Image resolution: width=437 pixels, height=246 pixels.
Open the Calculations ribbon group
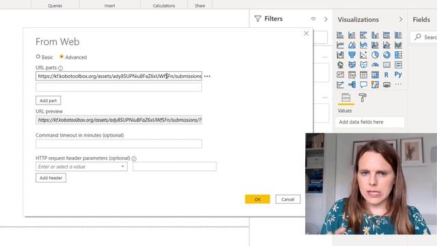(x=164, y=5)
